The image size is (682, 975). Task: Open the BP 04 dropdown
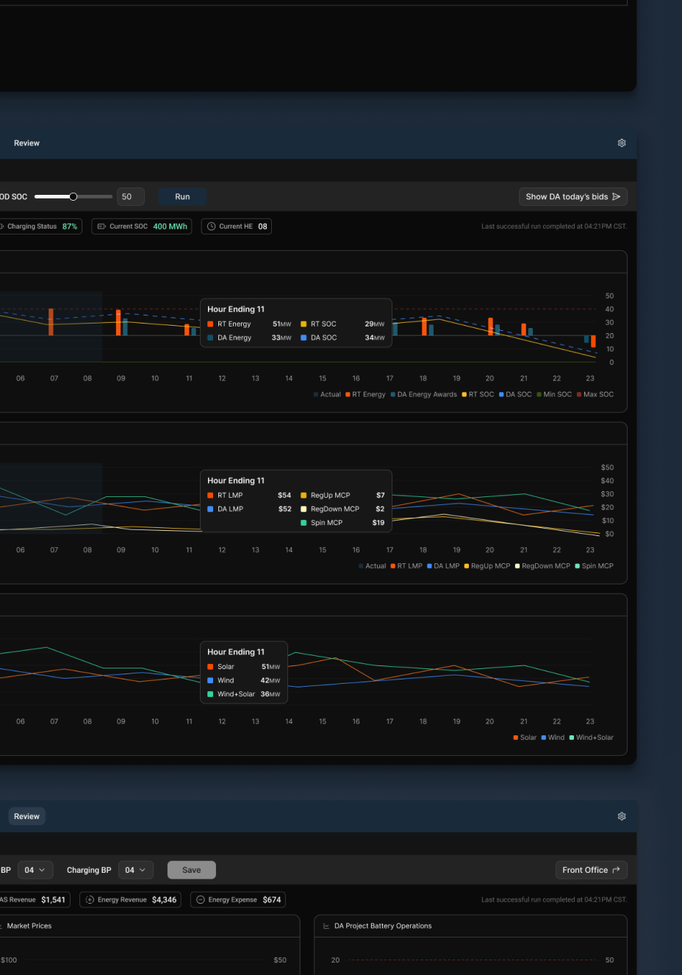pos(35,870)
